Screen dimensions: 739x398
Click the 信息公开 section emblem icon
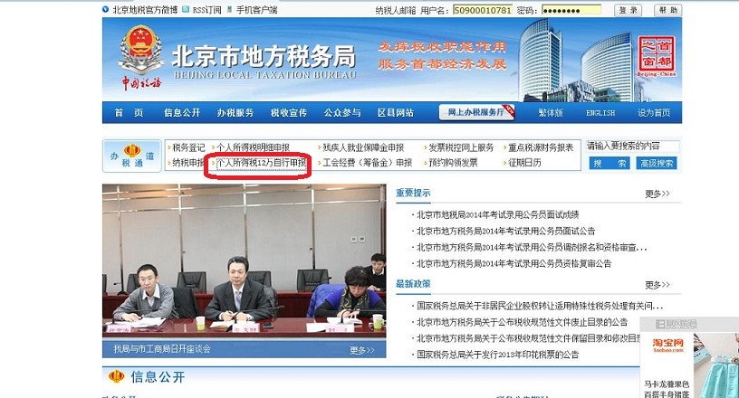pyautogui.click(x=116, y=376)
